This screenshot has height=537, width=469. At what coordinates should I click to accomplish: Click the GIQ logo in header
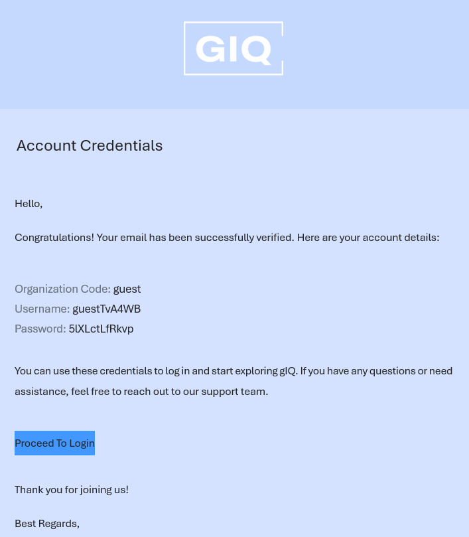(234, 48)
